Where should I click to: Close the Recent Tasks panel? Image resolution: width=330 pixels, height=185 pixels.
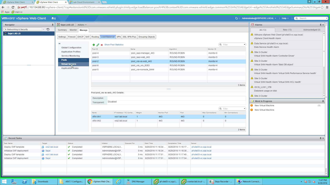click(323, 138)
